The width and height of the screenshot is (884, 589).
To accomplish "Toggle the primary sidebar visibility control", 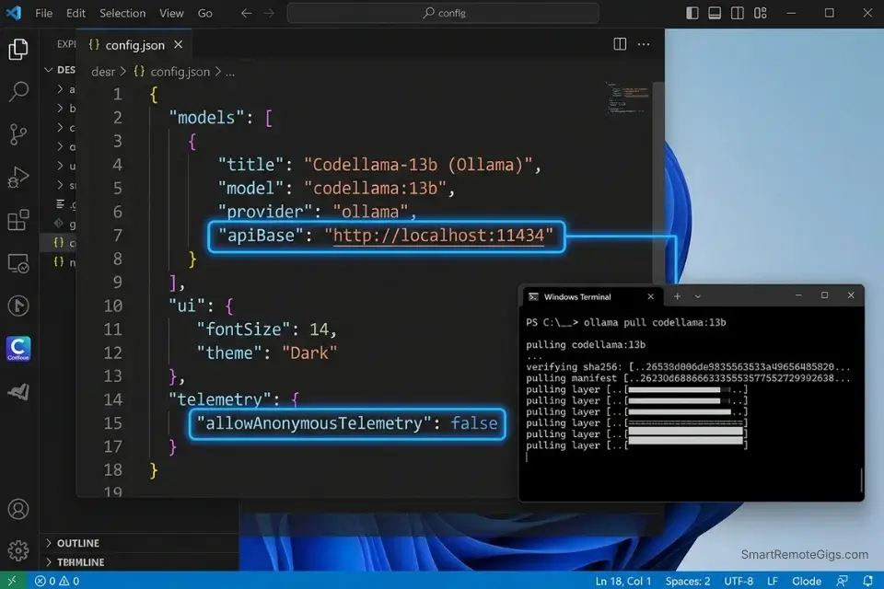I will [692, 13].
